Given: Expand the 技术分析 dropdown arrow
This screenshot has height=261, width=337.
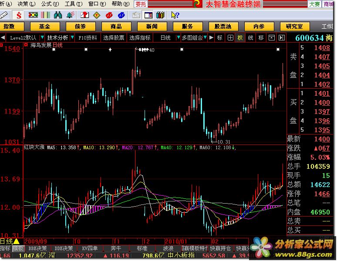Looking at the screenshot, I should tap(72, 37).
